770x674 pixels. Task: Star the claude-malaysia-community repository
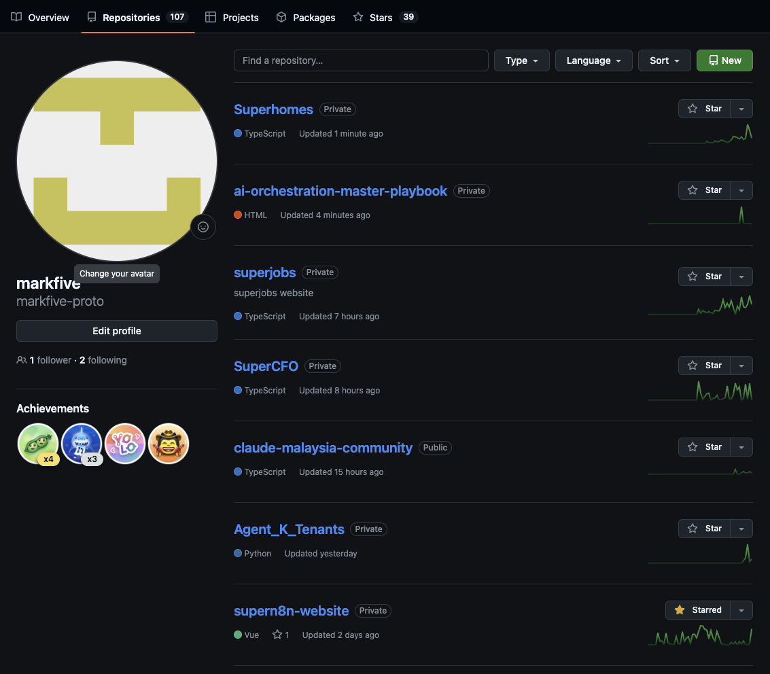[x=704, y=446]
